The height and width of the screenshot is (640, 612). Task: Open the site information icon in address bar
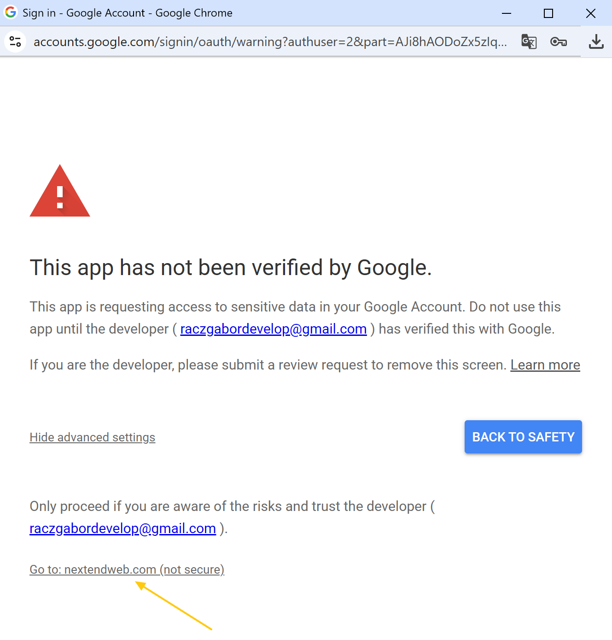[x=15, y=41]
